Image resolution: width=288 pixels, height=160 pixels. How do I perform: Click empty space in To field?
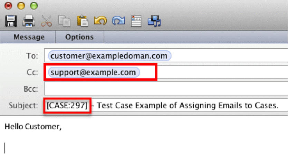pyautogui.click(x=230, y=56)
